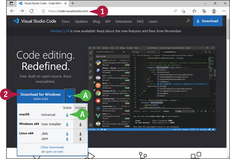Open the Docs page

[x=66, y=21]
